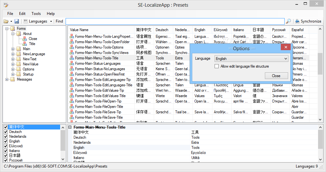The image size is (326, 172).
Task: Open the Edit menu
Action: pyautogui.click(x=22, y=14)
